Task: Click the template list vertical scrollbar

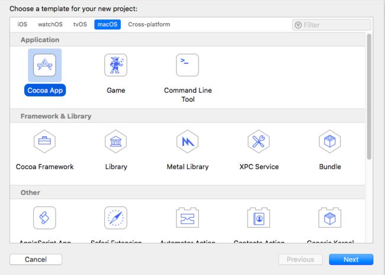Action: (369, 97)
